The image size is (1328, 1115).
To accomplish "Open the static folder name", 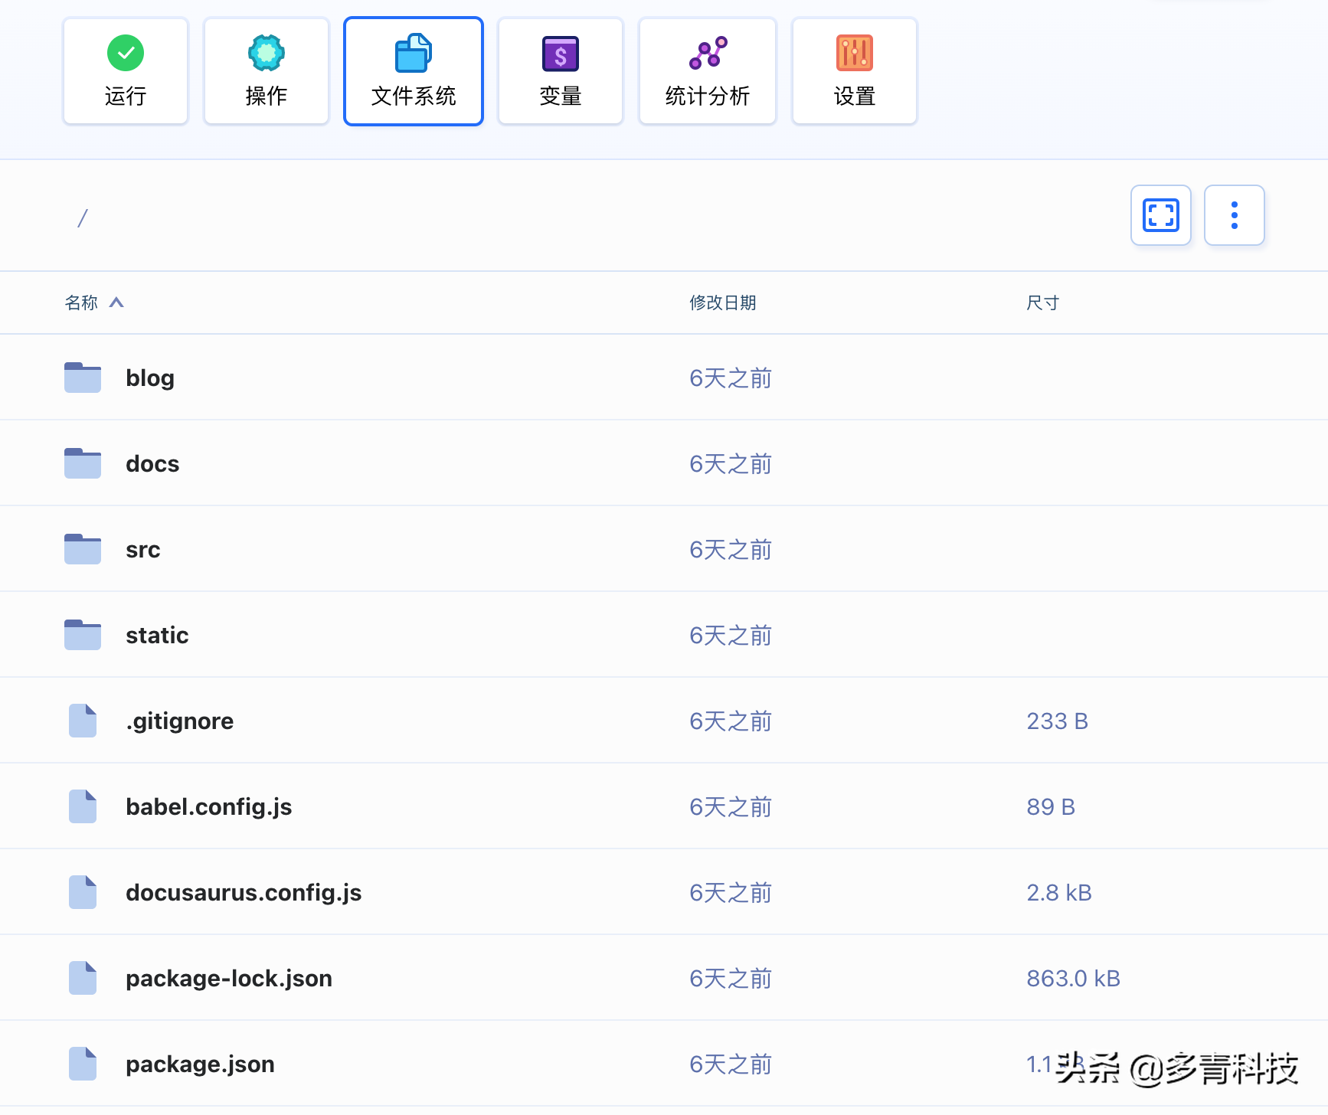I will pos(157,635).
